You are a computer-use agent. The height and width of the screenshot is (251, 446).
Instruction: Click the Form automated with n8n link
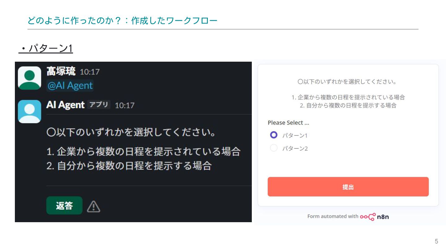click(x=348, y=217)
